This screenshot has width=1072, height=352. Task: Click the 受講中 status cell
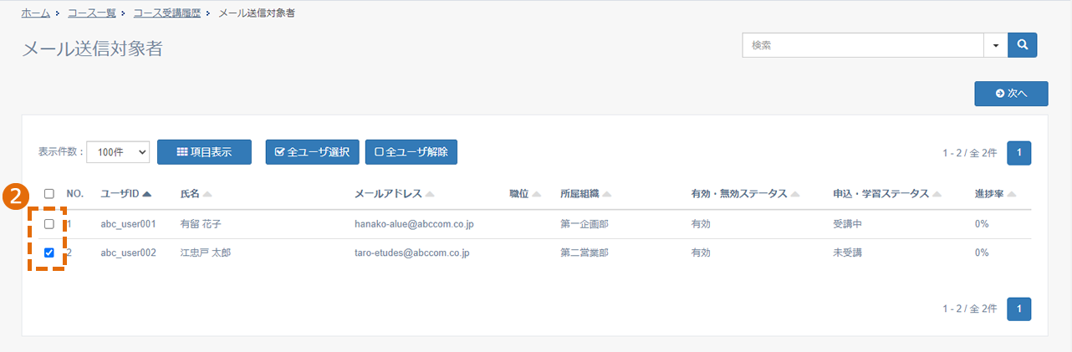pyautogui.click(x=848, y=224)
